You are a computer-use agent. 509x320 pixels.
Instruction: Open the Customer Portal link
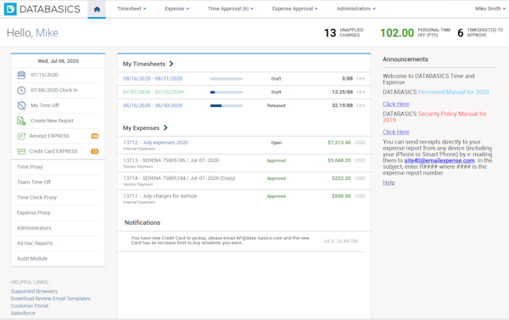pyautogui.click(x=30, y=306)
